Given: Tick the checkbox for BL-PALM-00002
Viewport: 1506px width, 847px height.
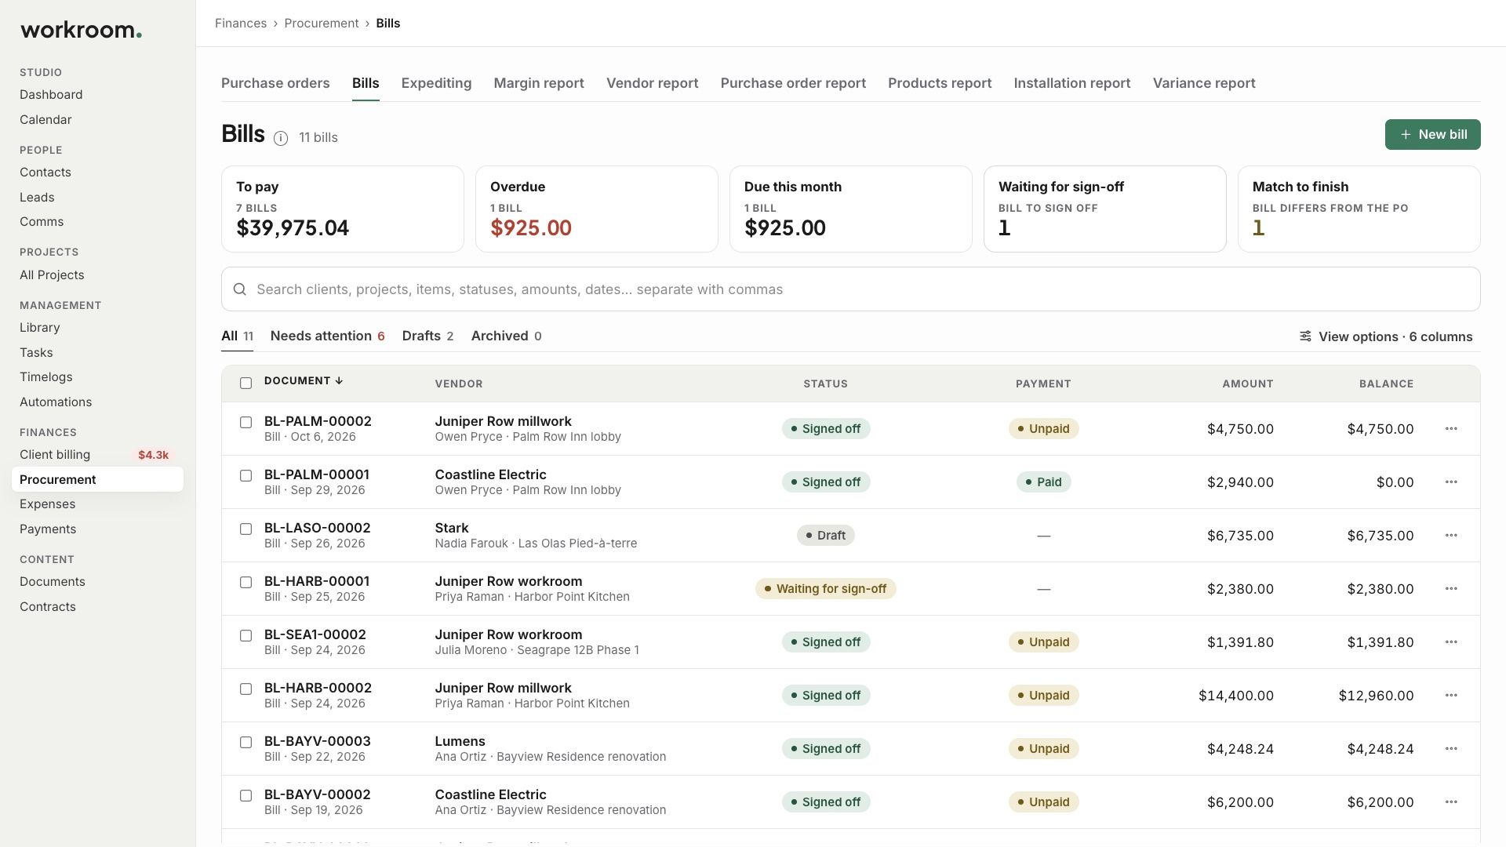Looking at the screenshot, I should tap(246, 423).
